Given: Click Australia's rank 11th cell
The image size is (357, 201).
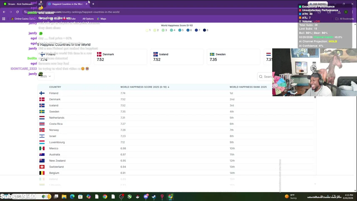Looking at the screenshot, I should (232, 155).
